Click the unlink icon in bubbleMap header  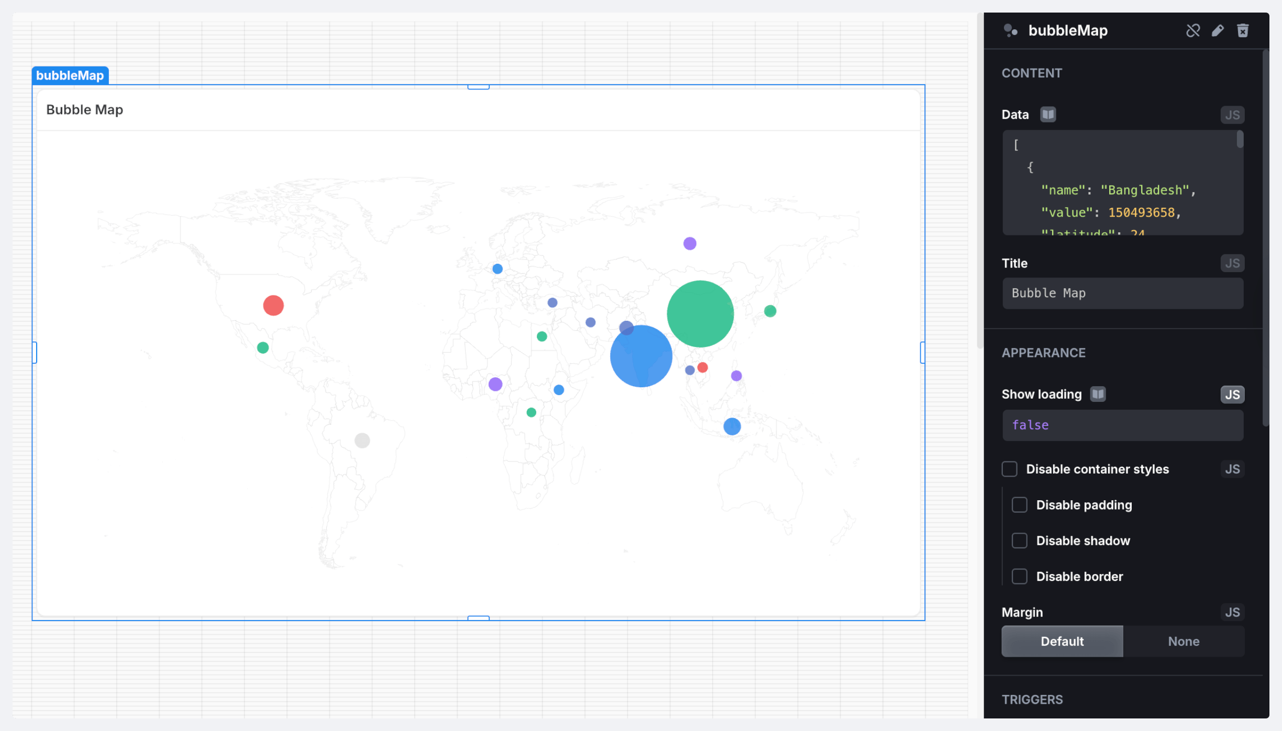1192,31
